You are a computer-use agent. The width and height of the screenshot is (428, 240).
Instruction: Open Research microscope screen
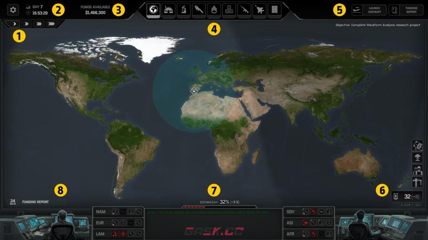point(183,10)
